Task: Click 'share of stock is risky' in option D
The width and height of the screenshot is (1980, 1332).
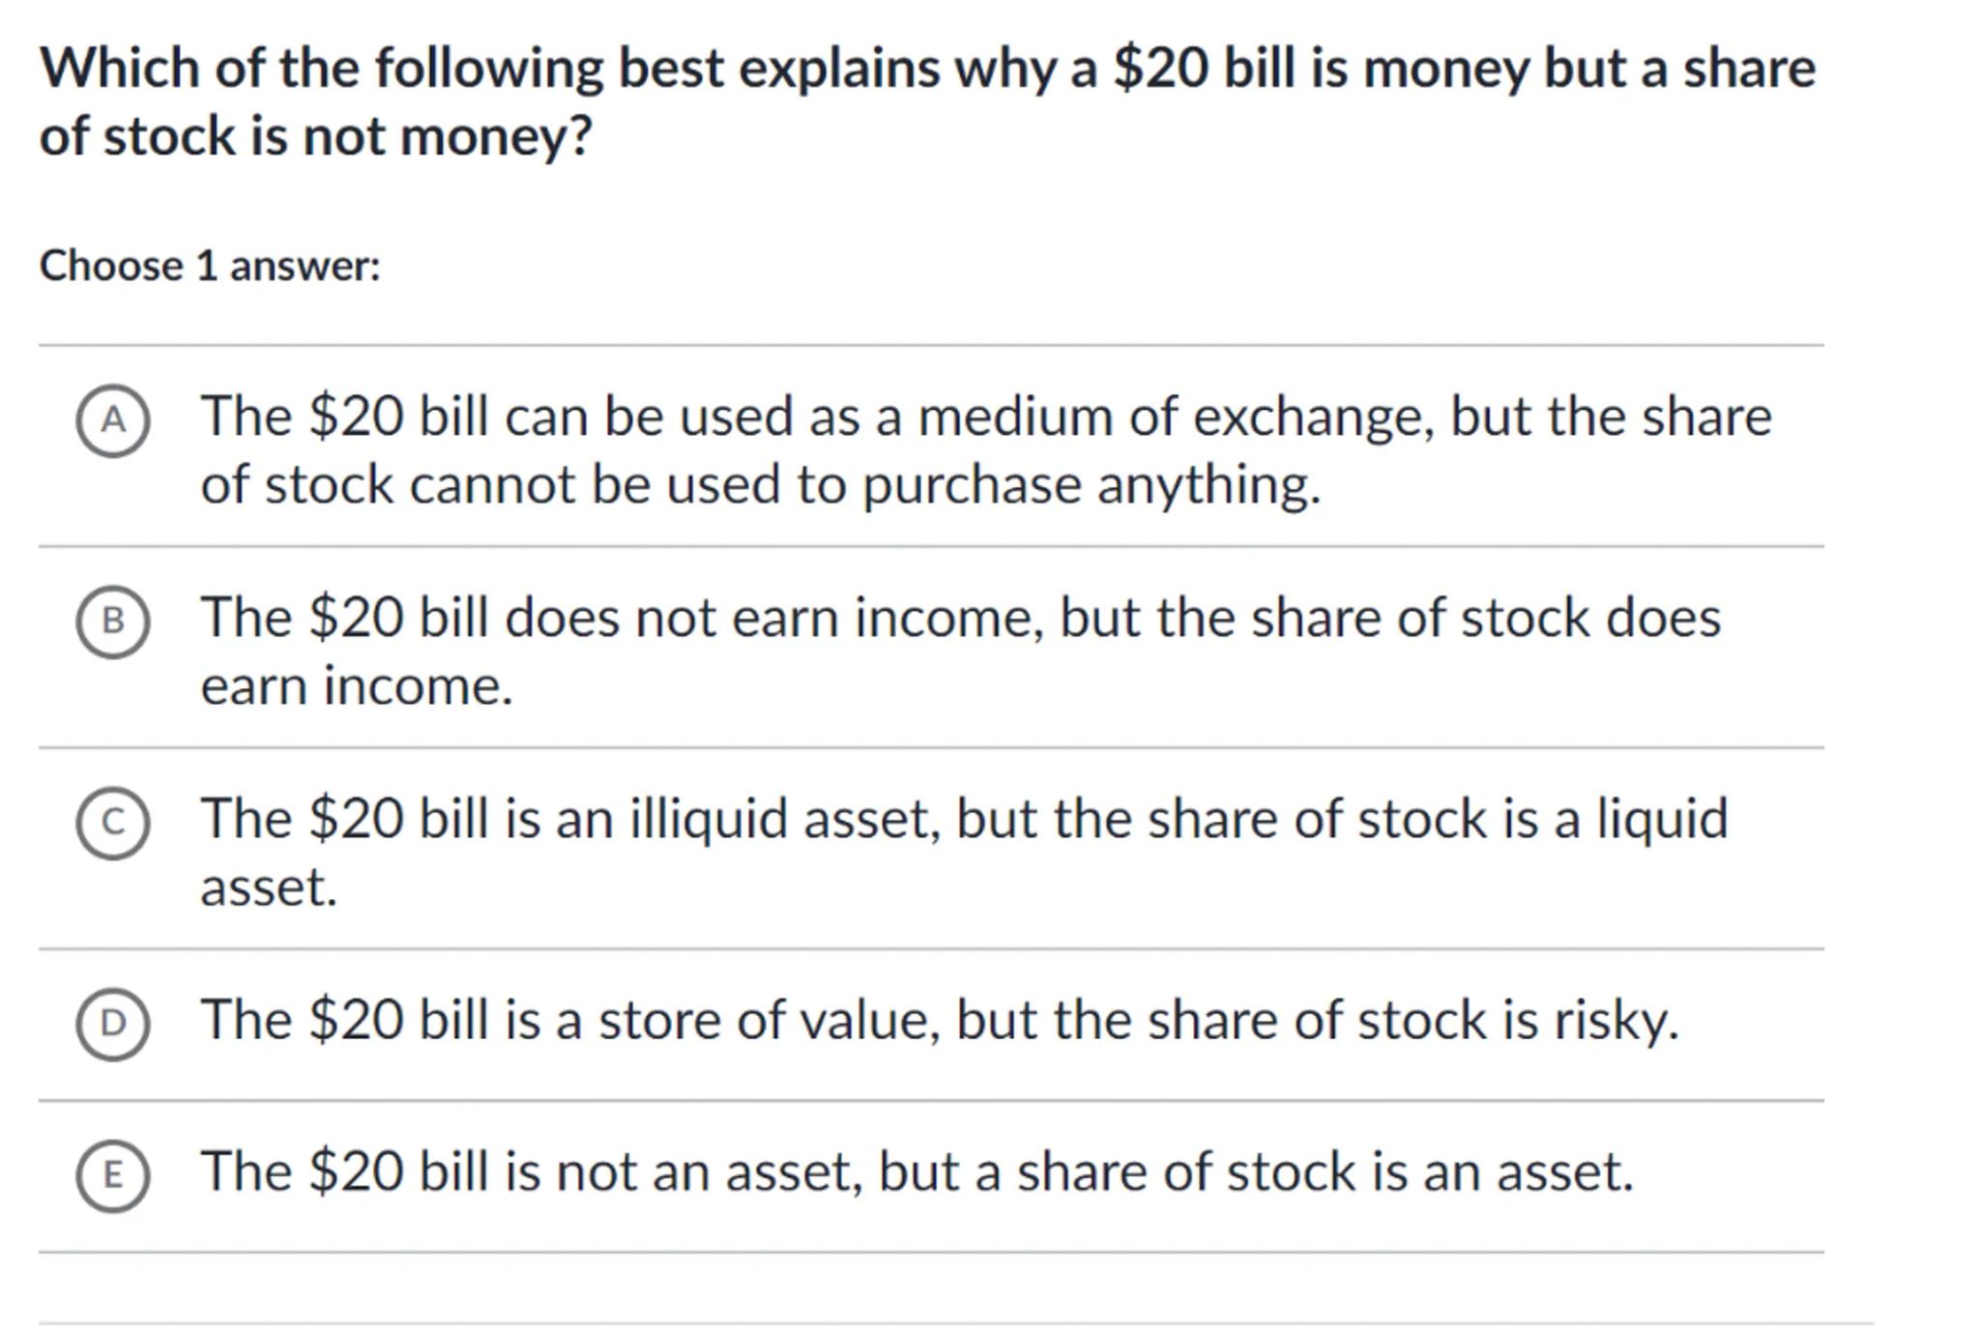Action: pyautogui.click(x=1412, y=1021)
